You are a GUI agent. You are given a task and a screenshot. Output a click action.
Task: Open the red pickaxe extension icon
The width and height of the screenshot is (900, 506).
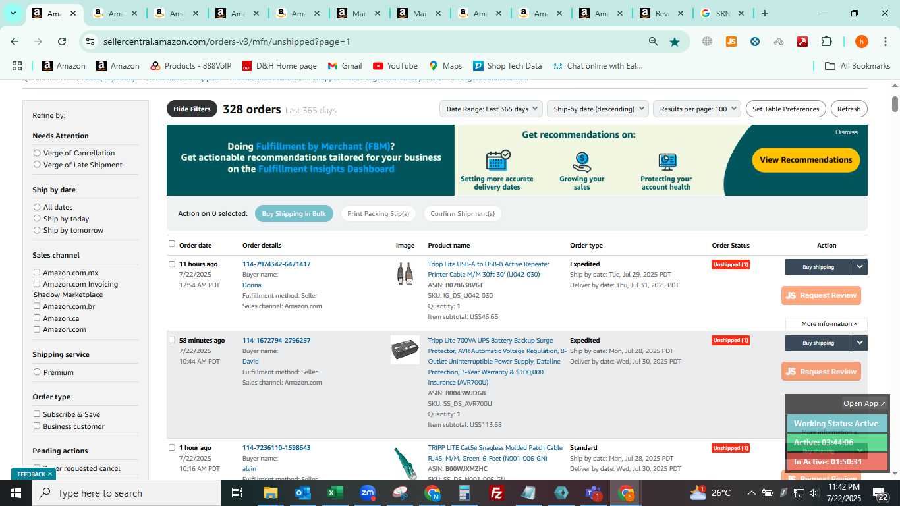click(x=802, y=42)
